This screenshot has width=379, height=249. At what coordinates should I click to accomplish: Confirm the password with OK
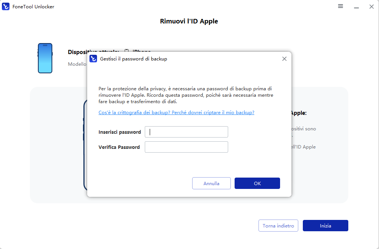(257, 183)
